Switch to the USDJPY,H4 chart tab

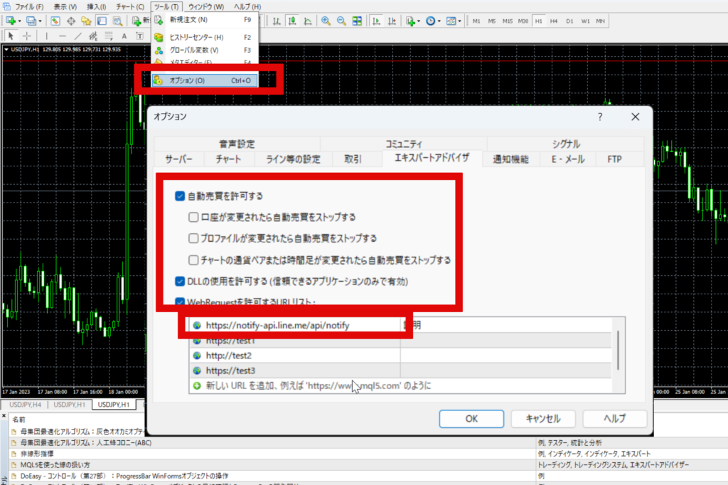(x=26, y=405)
